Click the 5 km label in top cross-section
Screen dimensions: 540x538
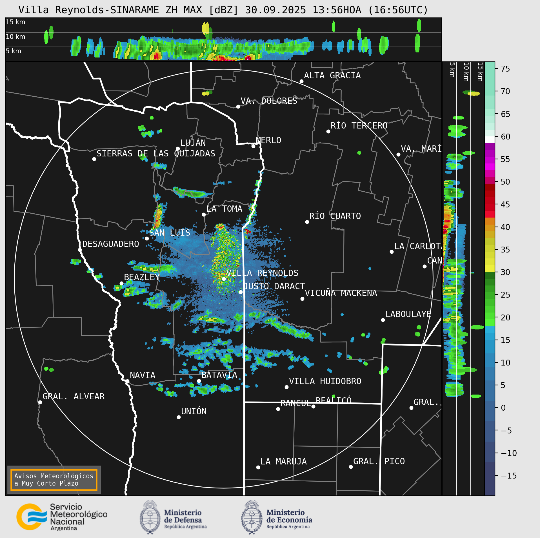tap(14, 51)
